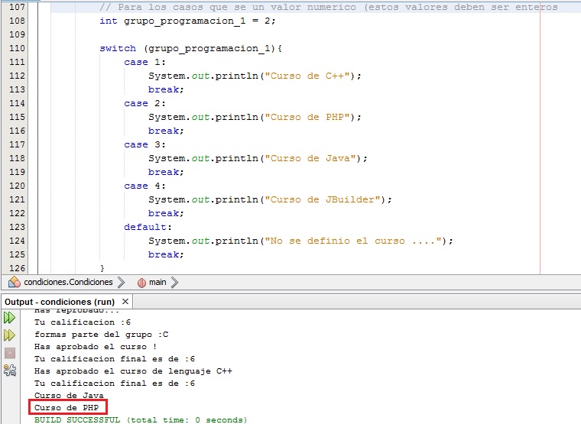Viewport: 581px width, 424px height.
Task: Click the main method icon in breadcrumb
Action: point(141,282)
